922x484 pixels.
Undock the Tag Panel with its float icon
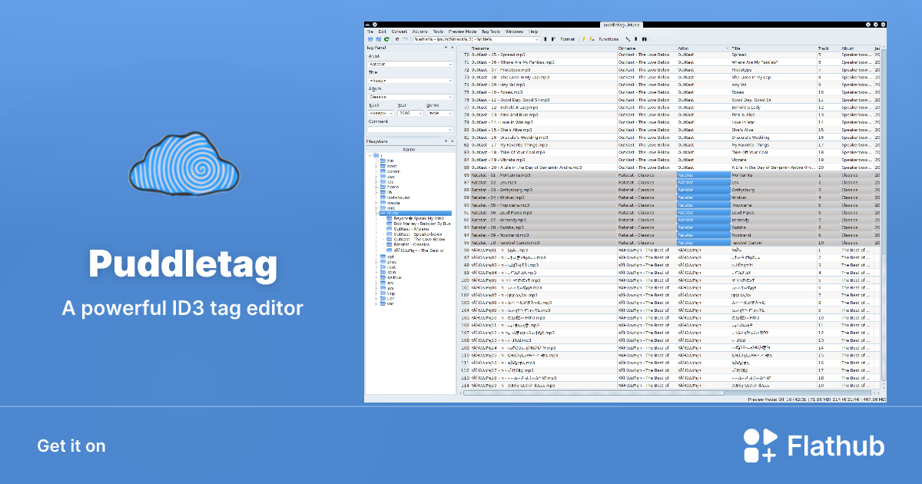tap(446, 47)
